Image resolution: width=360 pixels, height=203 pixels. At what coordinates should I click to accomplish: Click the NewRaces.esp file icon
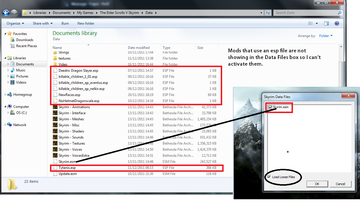(55, 95)
